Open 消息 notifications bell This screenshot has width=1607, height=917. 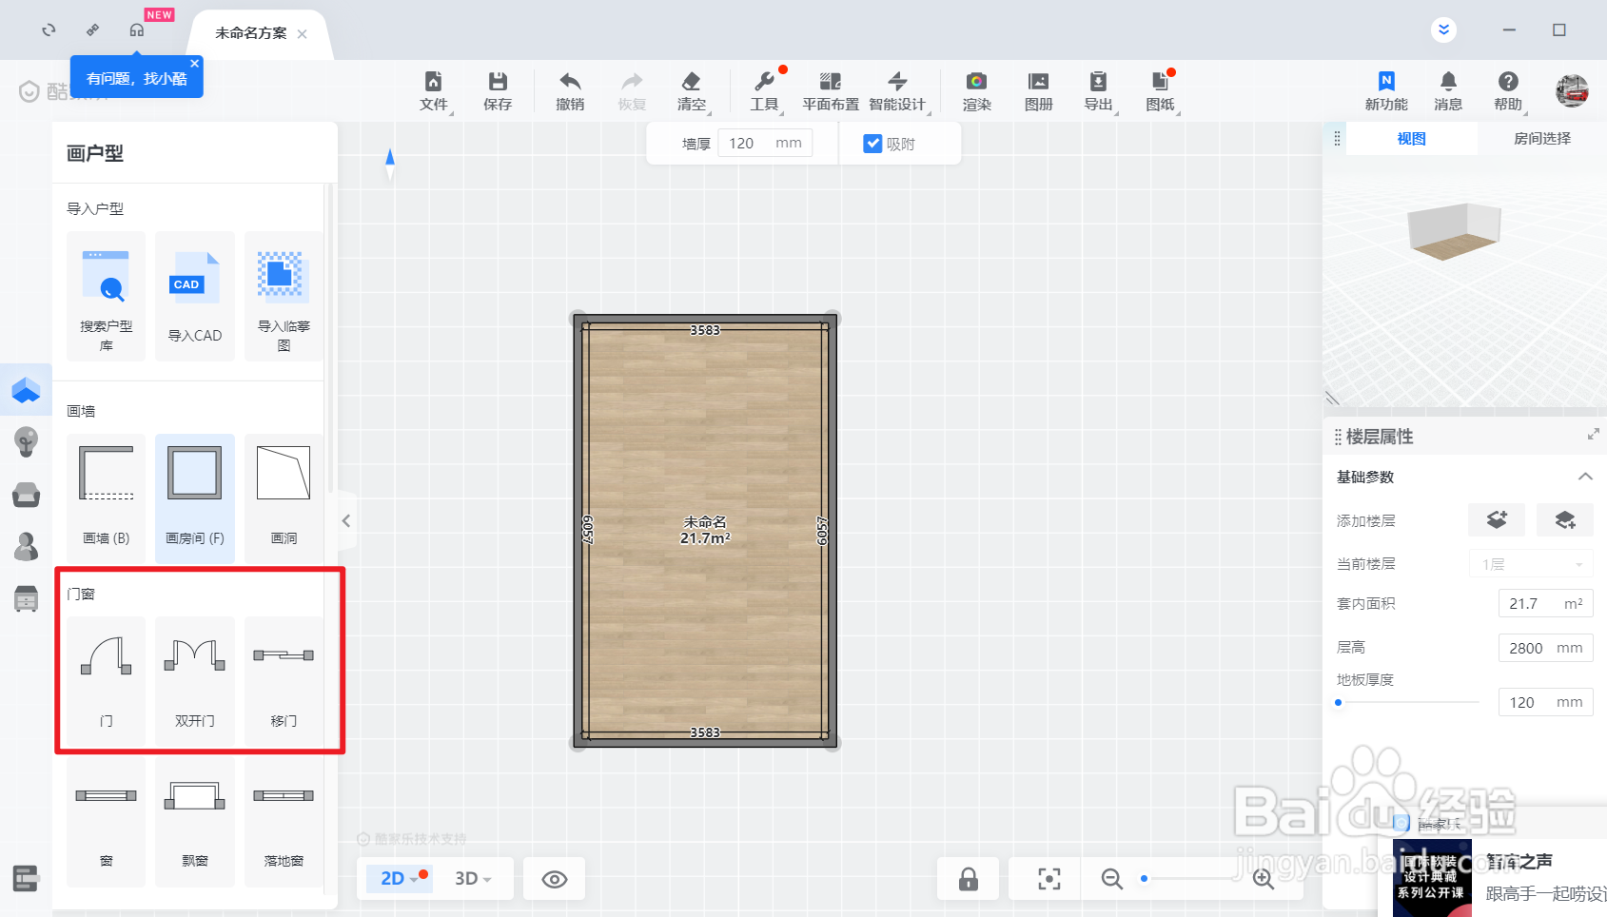(x=1448, y=91)
